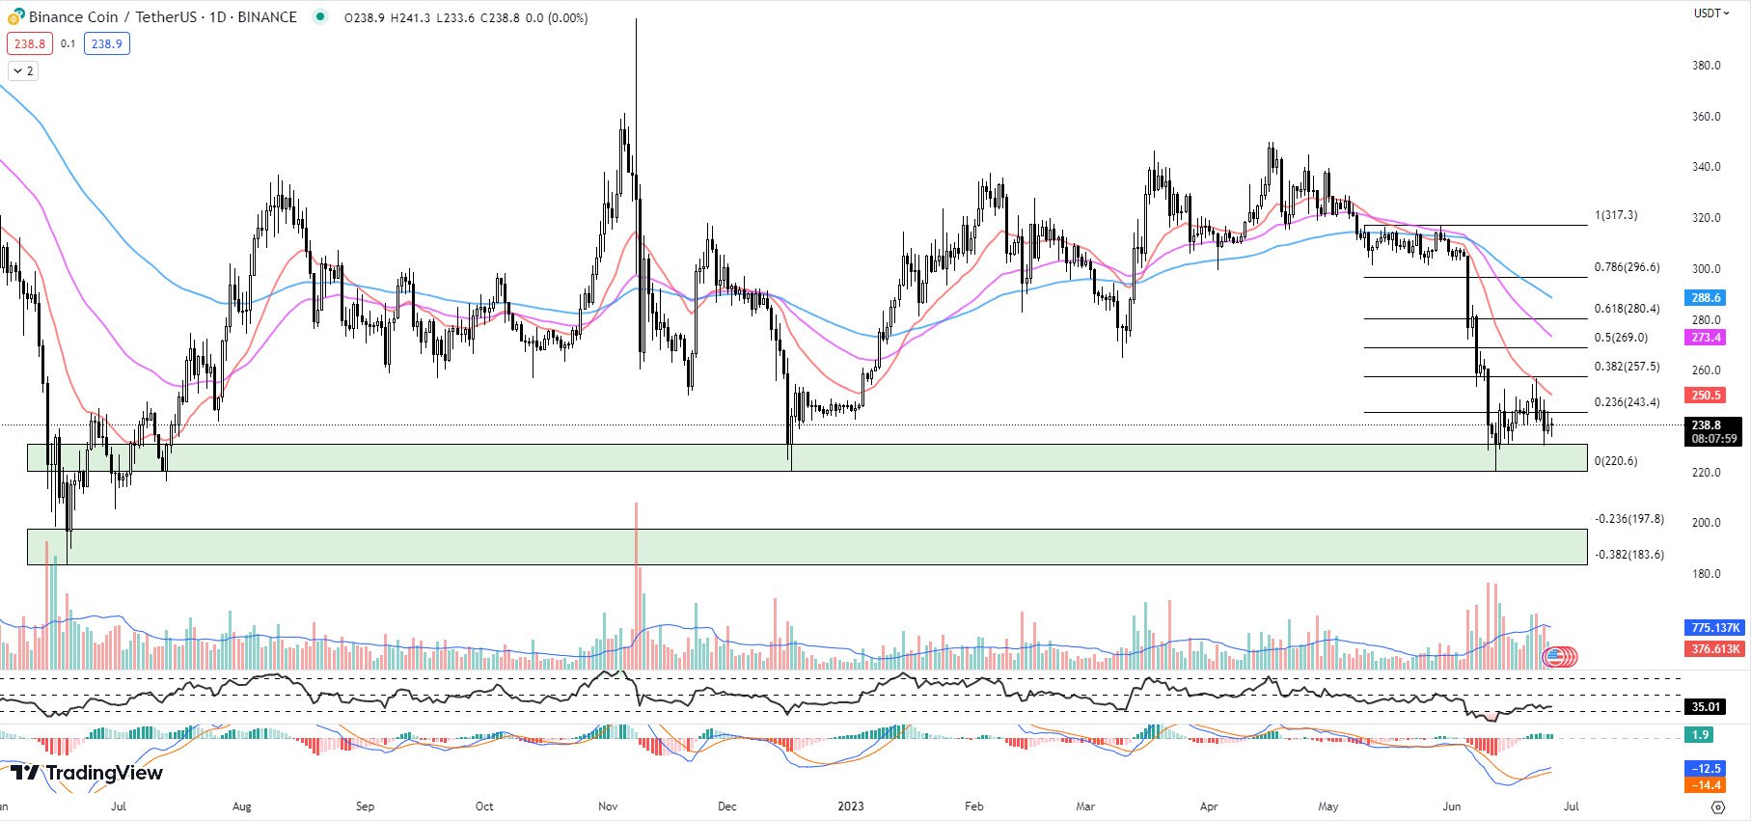1751x821 pixels.
Task: Click the O238.9 open value in header
Action: [364, 17]
